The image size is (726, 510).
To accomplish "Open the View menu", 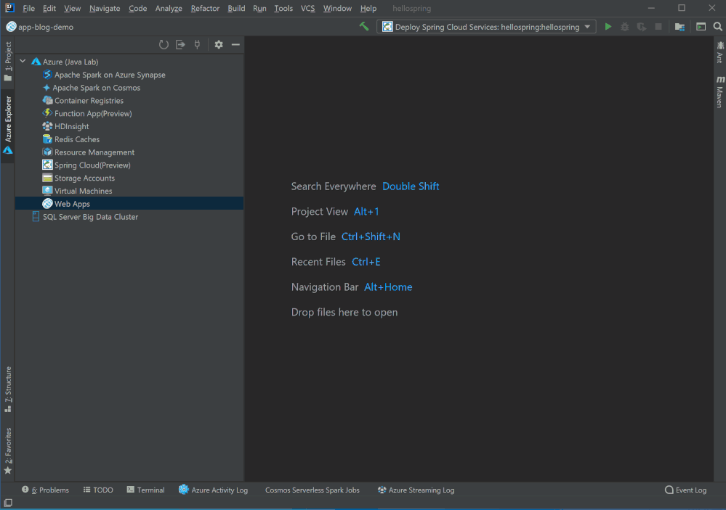I will coord(72,8).
